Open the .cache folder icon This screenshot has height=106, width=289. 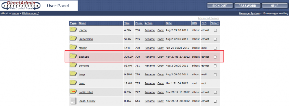[x=73, y=30]
